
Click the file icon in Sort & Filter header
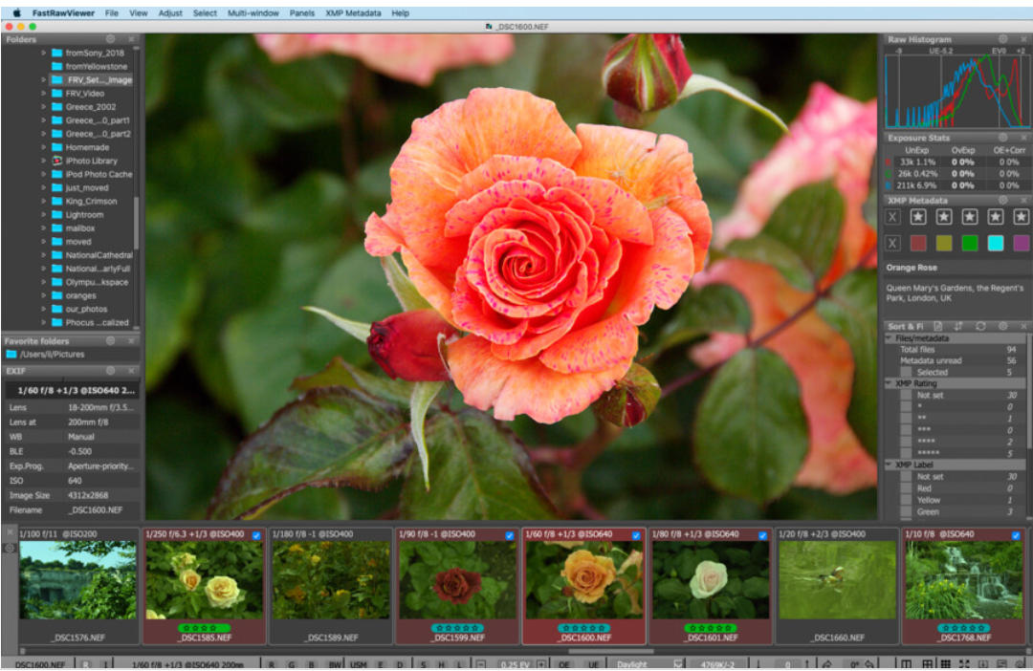(x=937, y=327)
